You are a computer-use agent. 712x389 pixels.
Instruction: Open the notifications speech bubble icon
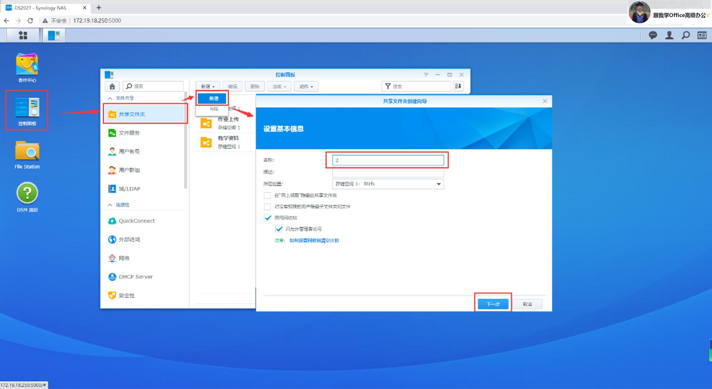click(653, 35)
